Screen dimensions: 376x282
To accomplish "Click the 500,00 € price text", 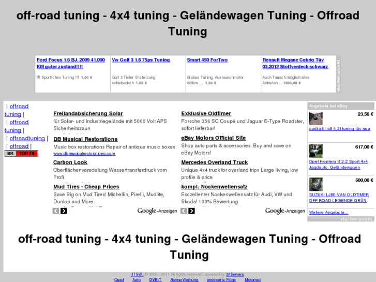I will click(364, 180).
